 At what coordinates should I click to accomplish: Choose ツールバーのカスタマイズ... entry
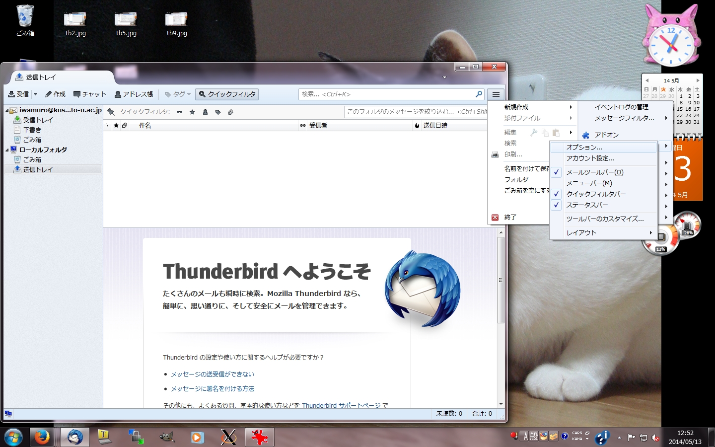click(x=603, y=219)
